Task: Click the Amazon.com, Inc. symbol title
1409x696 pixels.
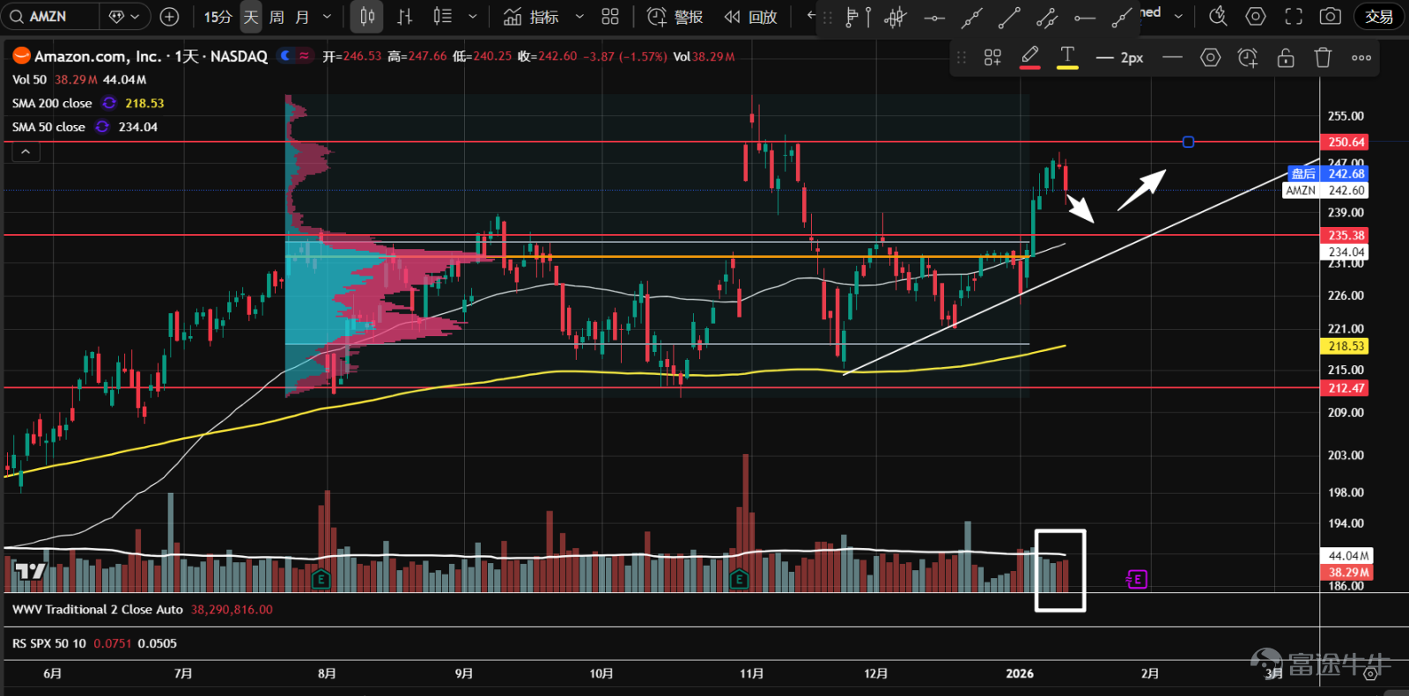Action: 98,55
